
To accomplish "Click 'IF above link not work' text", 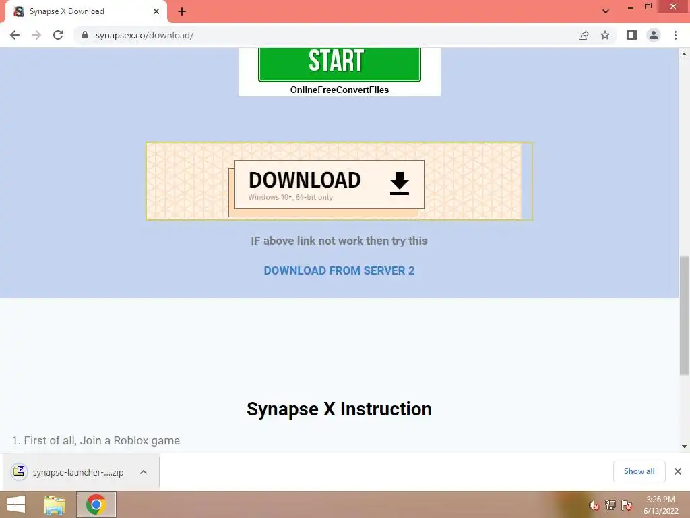I will (x=339, y=241).
